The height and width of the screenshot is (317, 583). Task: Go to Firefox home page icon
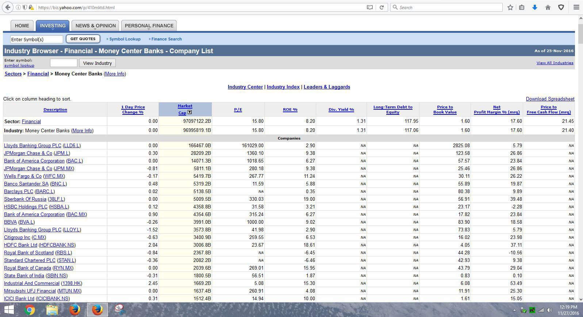[x=548, y=7]
